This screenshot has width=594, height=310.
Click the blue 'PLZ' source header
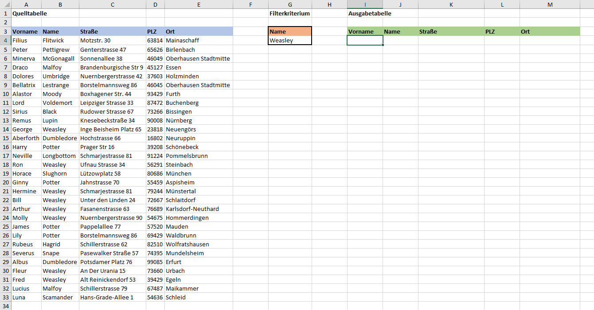click(155, 31)
